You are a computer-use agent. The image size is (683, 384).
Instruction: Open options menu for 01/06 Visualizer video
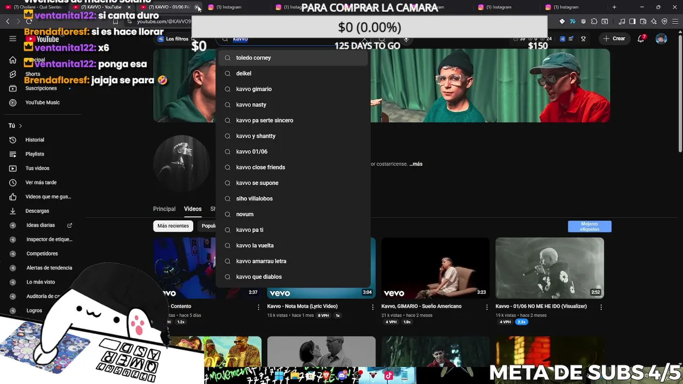[x=601, y=307]
